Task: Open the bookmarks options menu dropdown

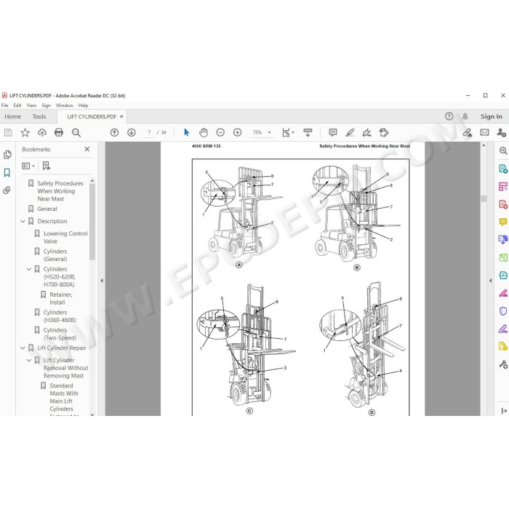Action: pyautogui.click(x=28, y=166)
